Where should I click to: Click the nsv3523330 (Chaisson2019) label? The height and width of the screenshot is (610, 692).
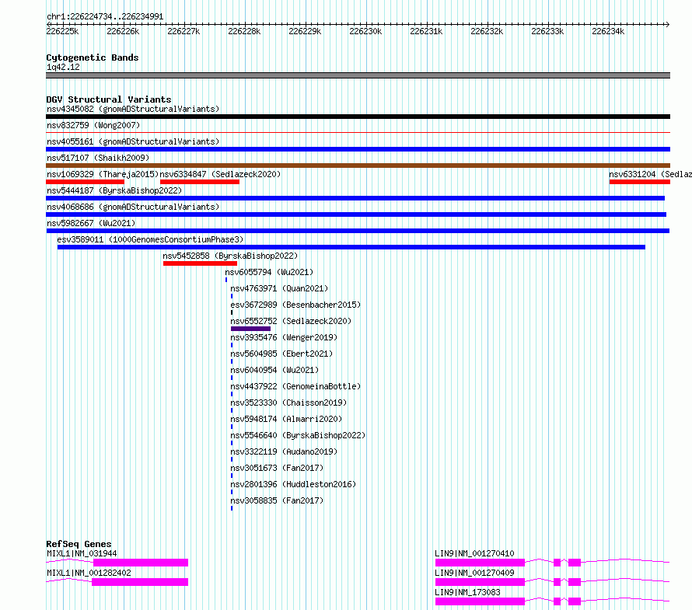coord(288,403)
